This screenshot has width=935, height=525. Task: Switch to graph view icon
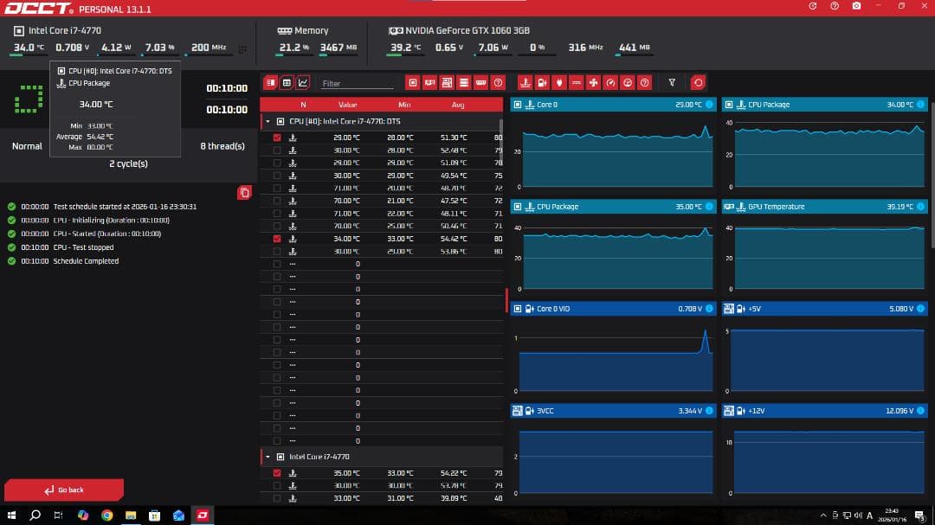point(302,83)
